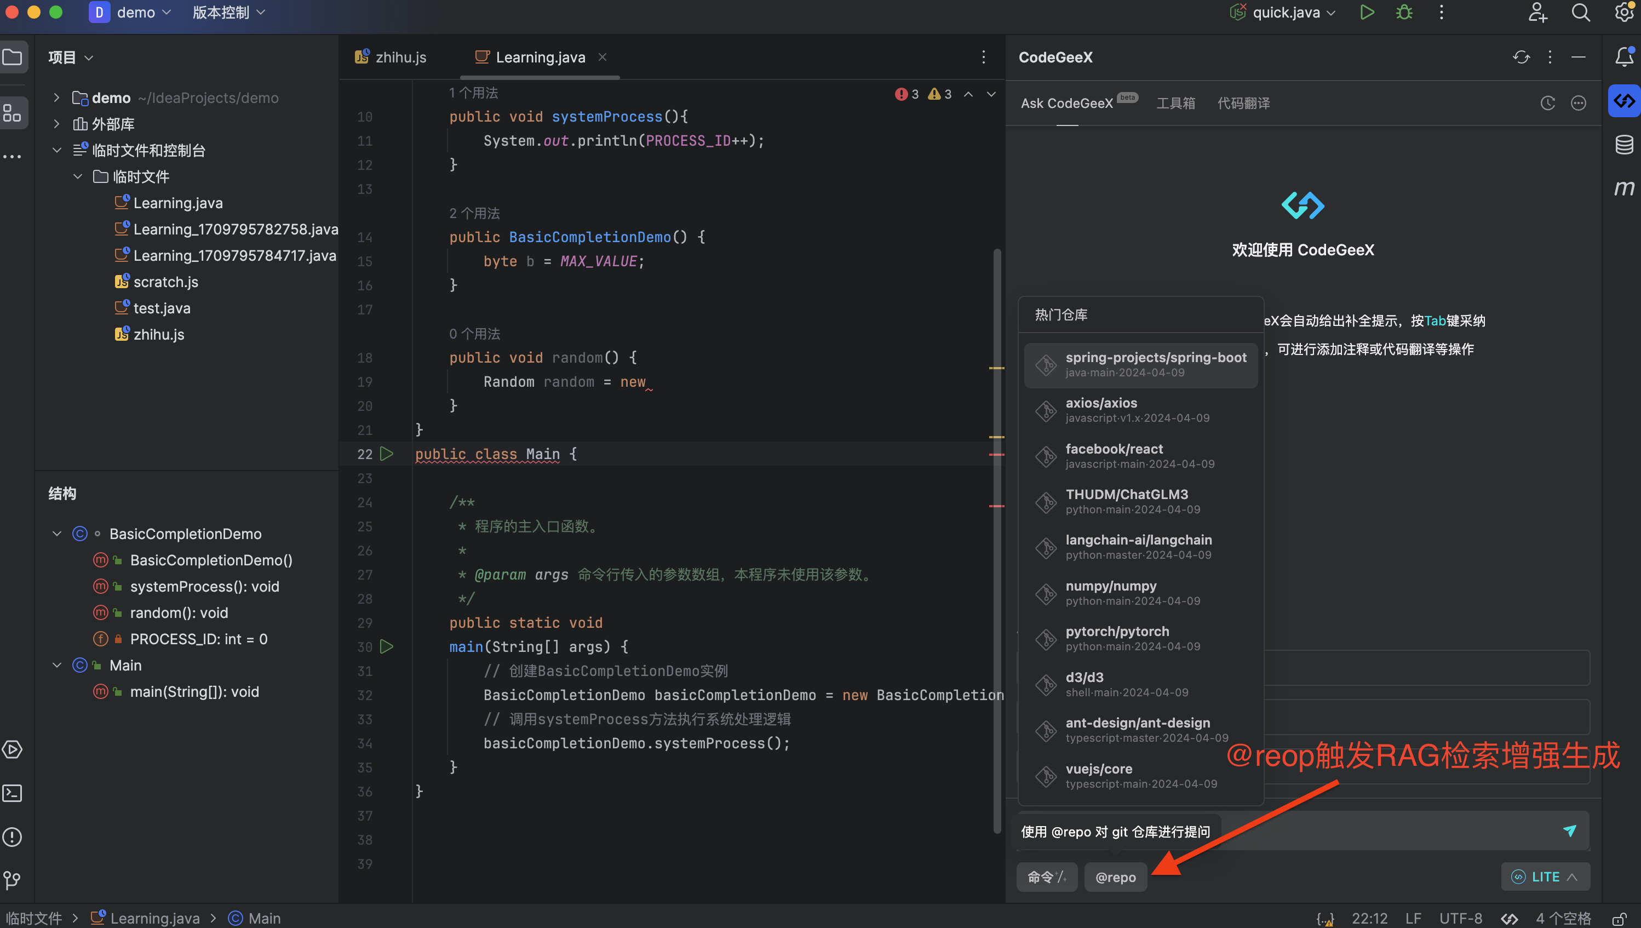Open test.java in project tree
This screenshot has width=1641, height=928.
162,308
